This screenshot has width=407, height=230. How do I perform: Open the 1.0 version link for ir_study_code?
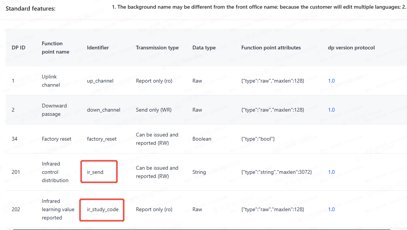331,209
